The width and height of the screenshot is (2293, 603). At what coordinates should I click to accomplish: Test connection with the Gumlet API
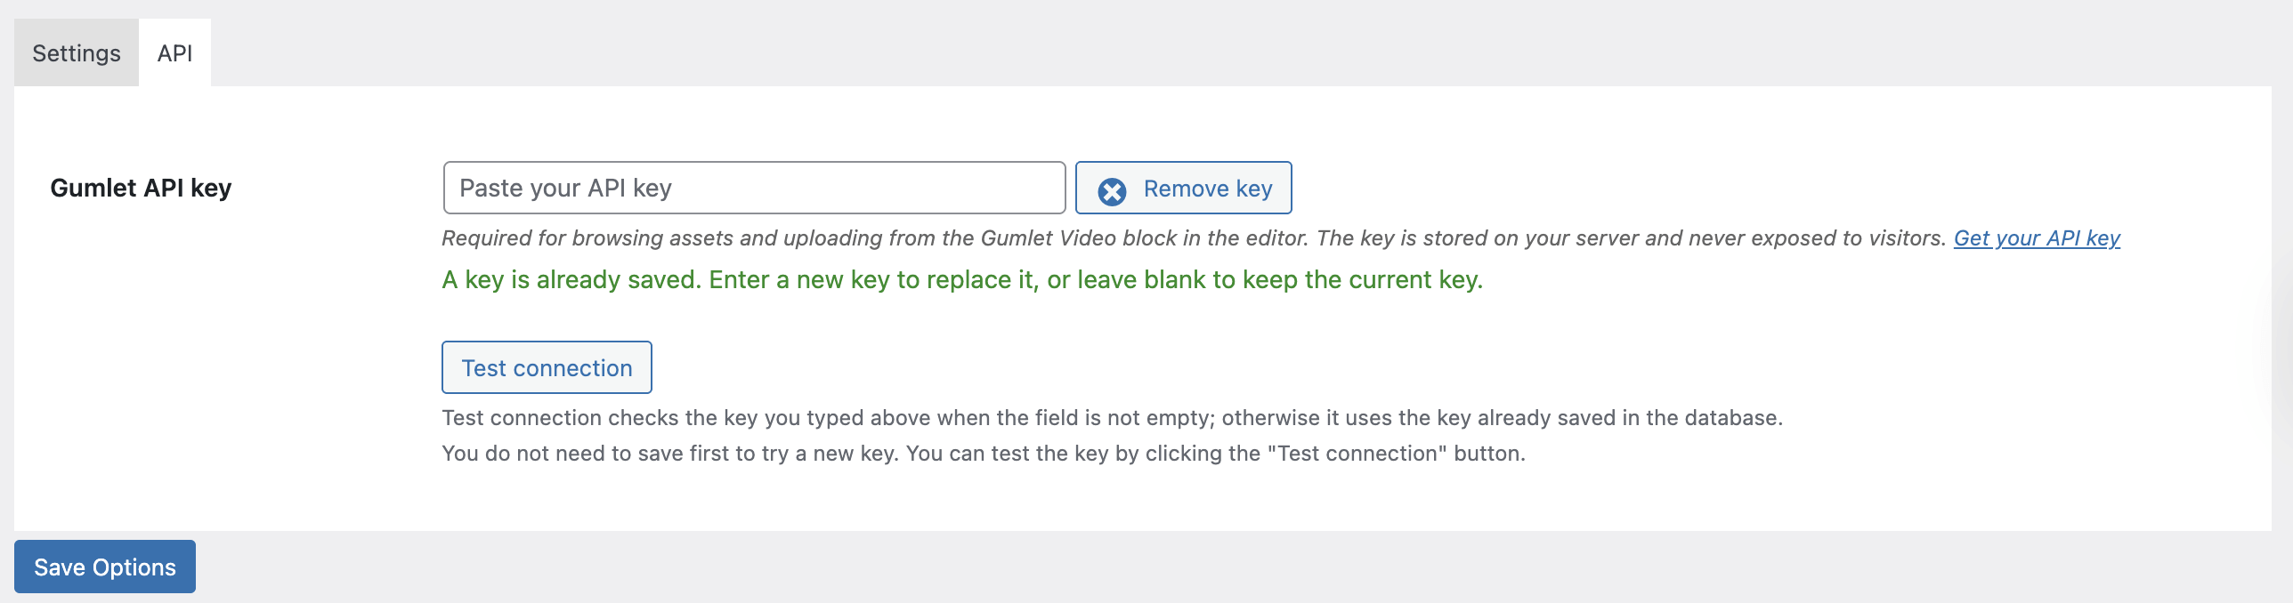pos(547,367)
